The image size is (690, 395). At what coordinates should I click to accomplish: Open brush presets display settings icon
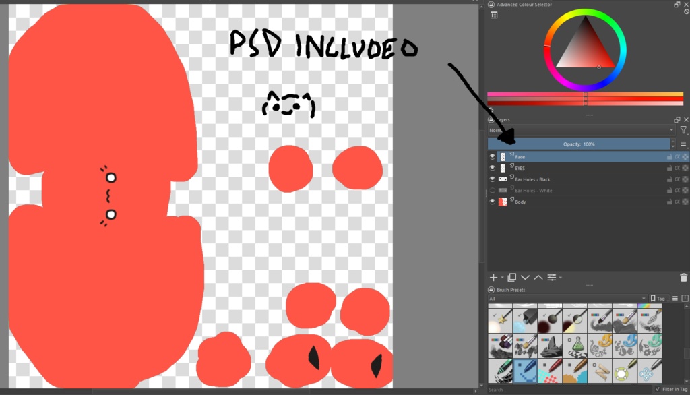click(x=675, y=299)
